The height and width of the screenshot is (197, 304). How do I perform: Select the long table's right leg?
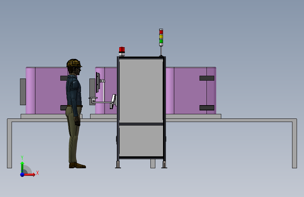295,143
